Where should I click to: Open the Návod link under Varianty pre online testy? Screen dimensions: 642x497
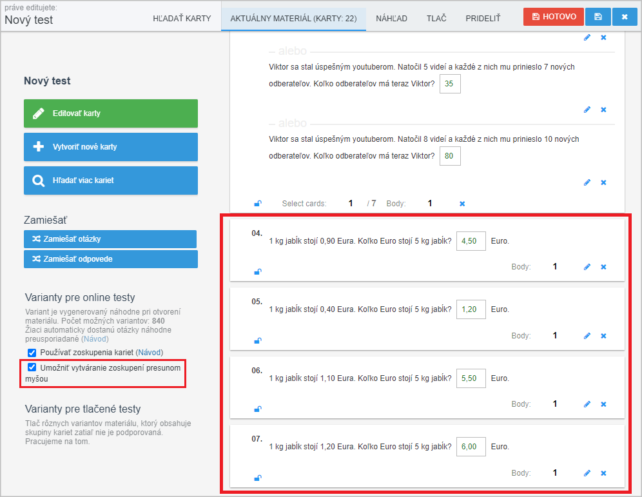(95, 339)
